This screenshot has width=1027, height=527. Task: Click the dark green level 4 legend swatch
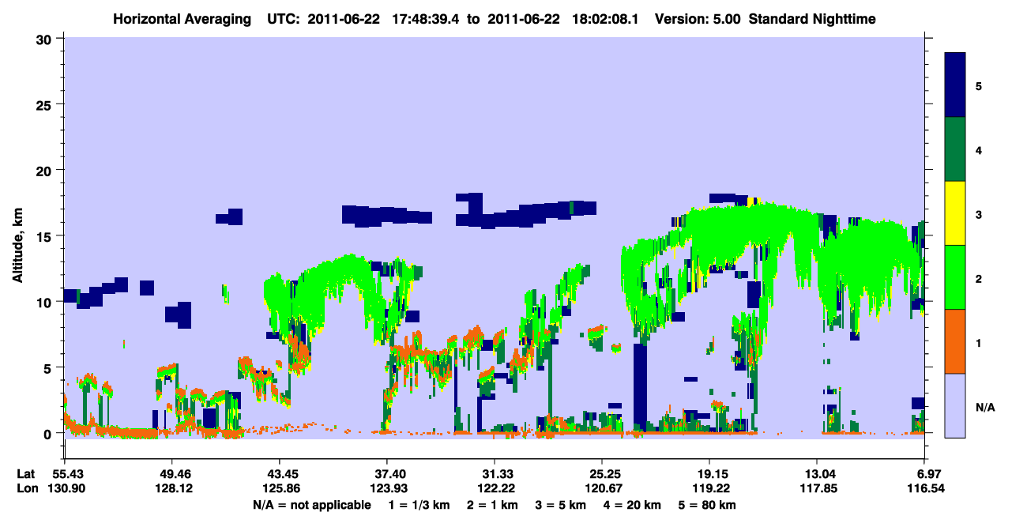(x=955, y=149)
